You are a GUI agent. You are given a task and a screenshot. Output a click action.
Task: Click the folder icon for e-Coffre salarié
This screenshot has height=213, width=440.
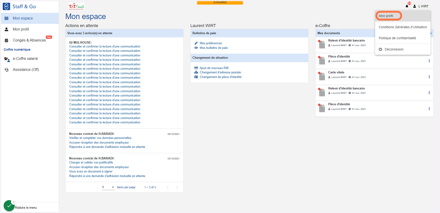[7, 59]
